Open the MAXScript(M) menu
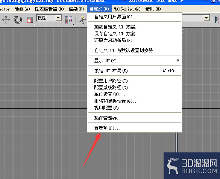 pyautogui.click(x=127, y=9)
